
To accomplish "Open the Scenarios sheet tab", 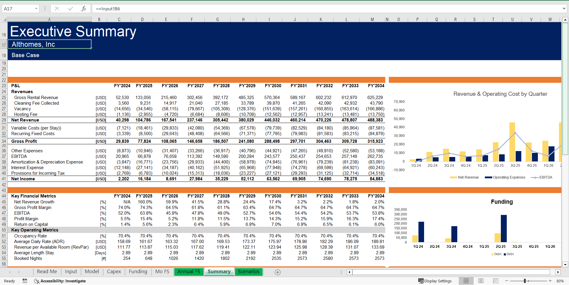I will pyautogui.click(x=249, y=271).
